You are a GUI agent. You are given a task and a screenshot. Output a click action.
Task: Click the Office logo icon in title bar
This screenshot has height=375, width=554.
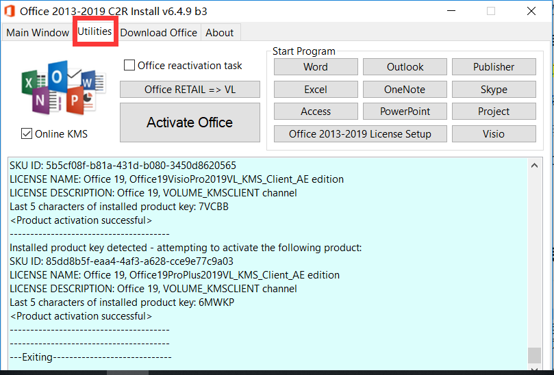click(x=10, y=11)
